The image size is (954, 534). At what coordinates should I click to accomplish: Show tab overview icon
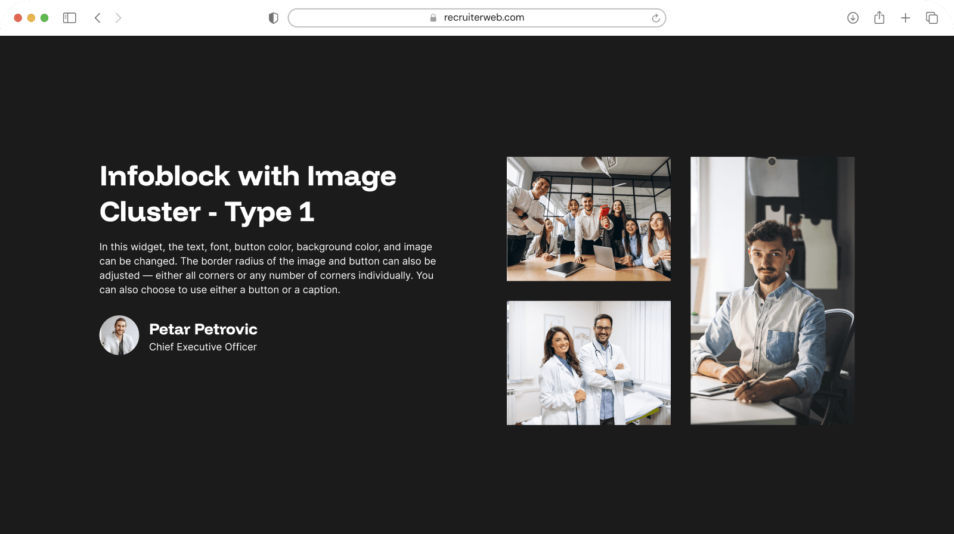point(931,18)
